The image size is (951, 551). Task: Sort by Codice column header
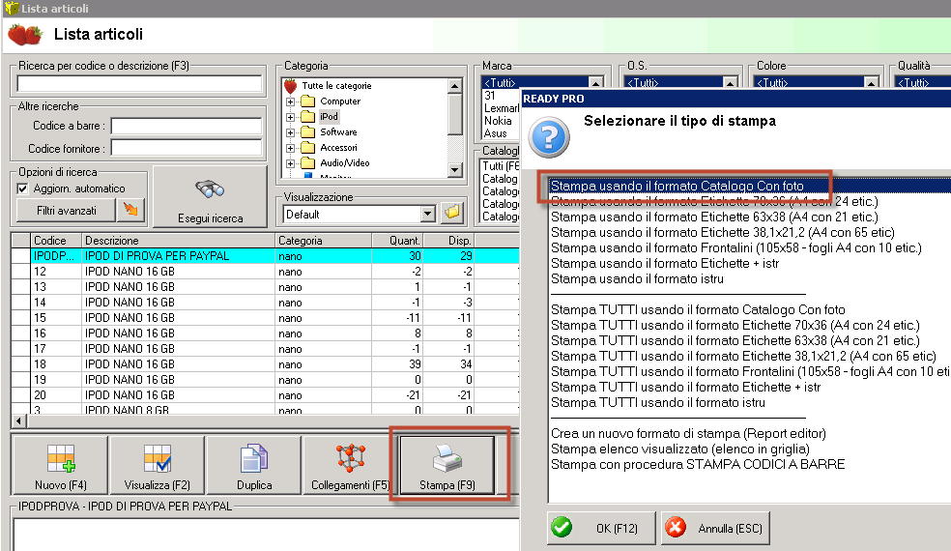tap(56, 241)
